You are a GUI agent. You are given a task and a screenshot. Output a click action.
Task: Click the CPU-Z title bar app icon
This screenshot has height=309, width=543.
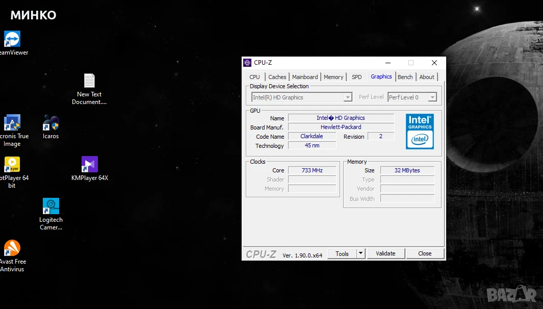point(247,63)
